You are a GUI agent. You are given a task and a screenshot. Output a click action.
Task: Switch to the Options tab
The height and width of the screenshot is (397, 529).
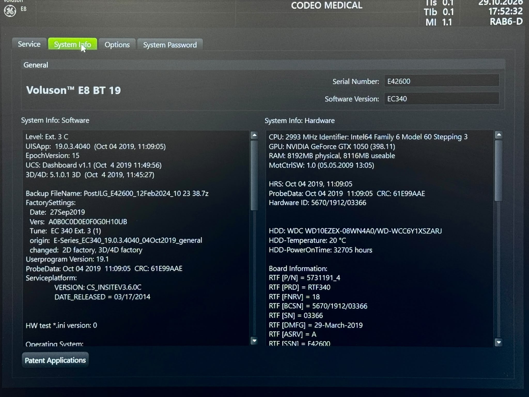pyautogui.click(x=117, y=45)
